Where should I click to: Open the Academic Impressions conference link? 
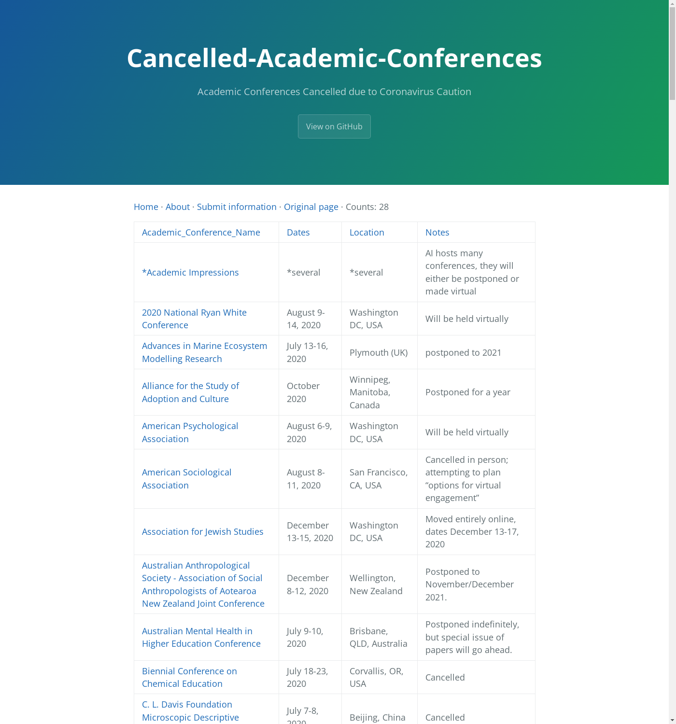190,272
